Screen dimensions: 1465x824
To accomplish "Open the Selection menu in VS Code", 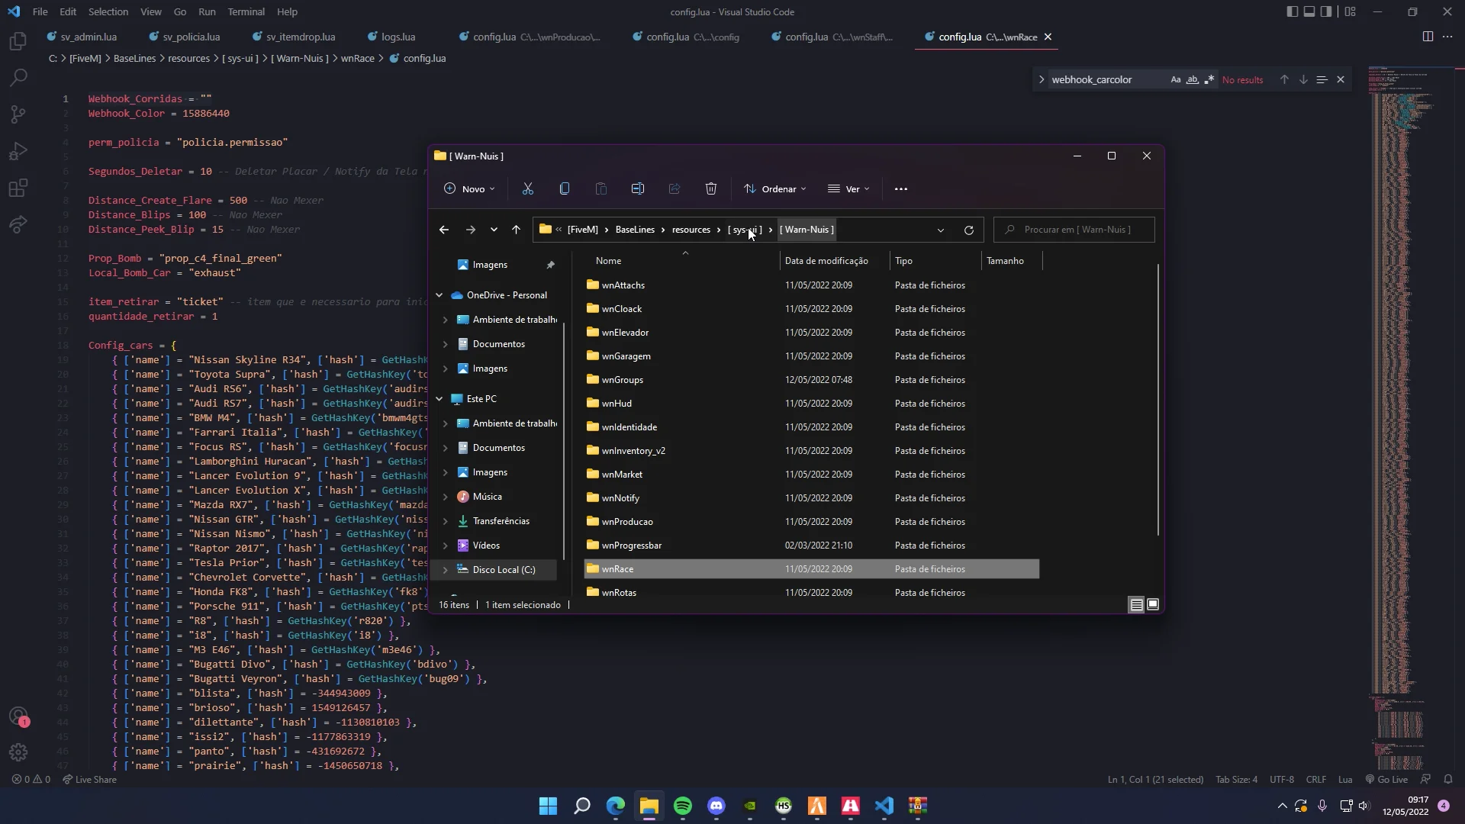I will (108, 11).
